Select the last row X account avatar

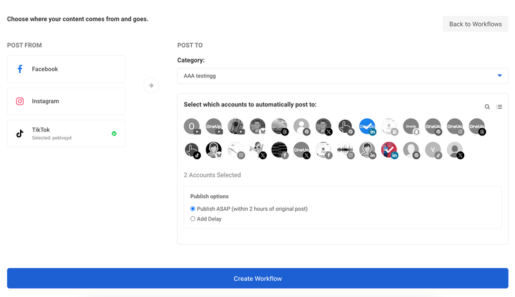(x=455, y=150)
